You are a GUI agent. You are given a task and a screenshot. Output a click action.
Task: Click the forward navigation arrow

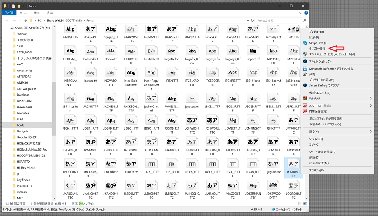(x=14, y=21)
